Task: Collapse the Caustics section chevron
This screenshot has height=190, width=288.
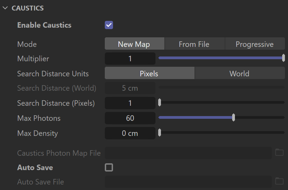Action: [x=5, y=8]
